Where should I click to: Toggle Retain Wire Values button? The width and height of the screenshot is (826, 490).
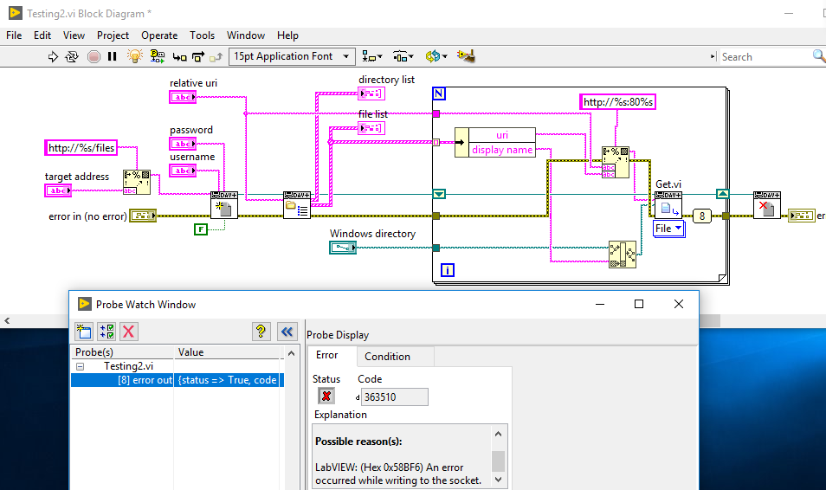click(x=157, y=56)
